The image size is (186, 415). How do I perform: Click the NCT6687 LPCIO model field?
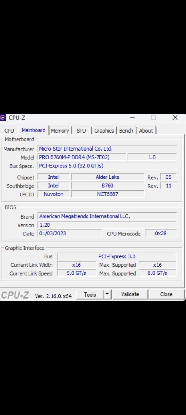pos(107,194)
